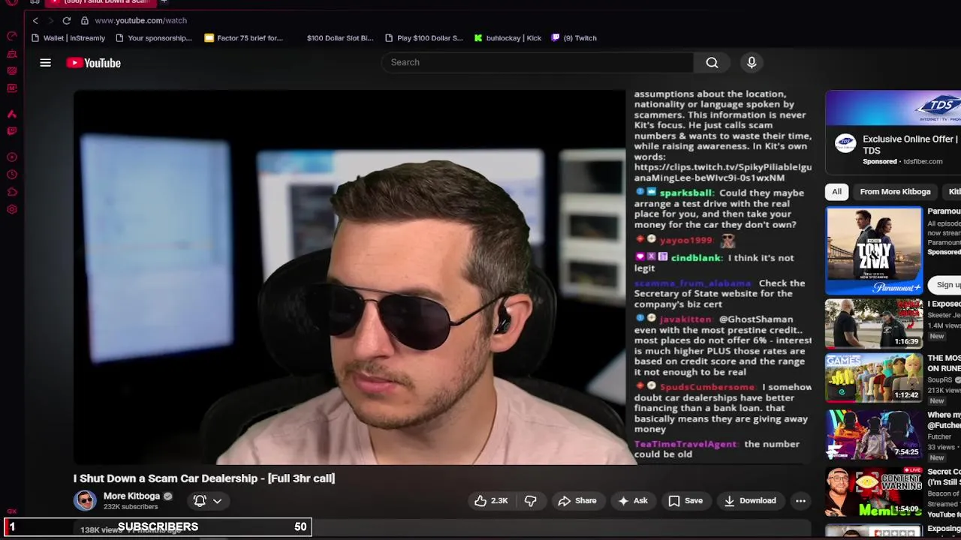The height and width of the screenshot is (540, 961).
Task: Click Exclusive Online Offer | TDS ad title
Action: point(910,145)
